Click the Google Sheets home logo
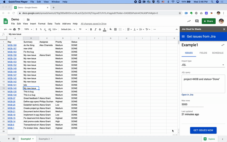Screen dimensions: 227x142 tap(6, 21)
